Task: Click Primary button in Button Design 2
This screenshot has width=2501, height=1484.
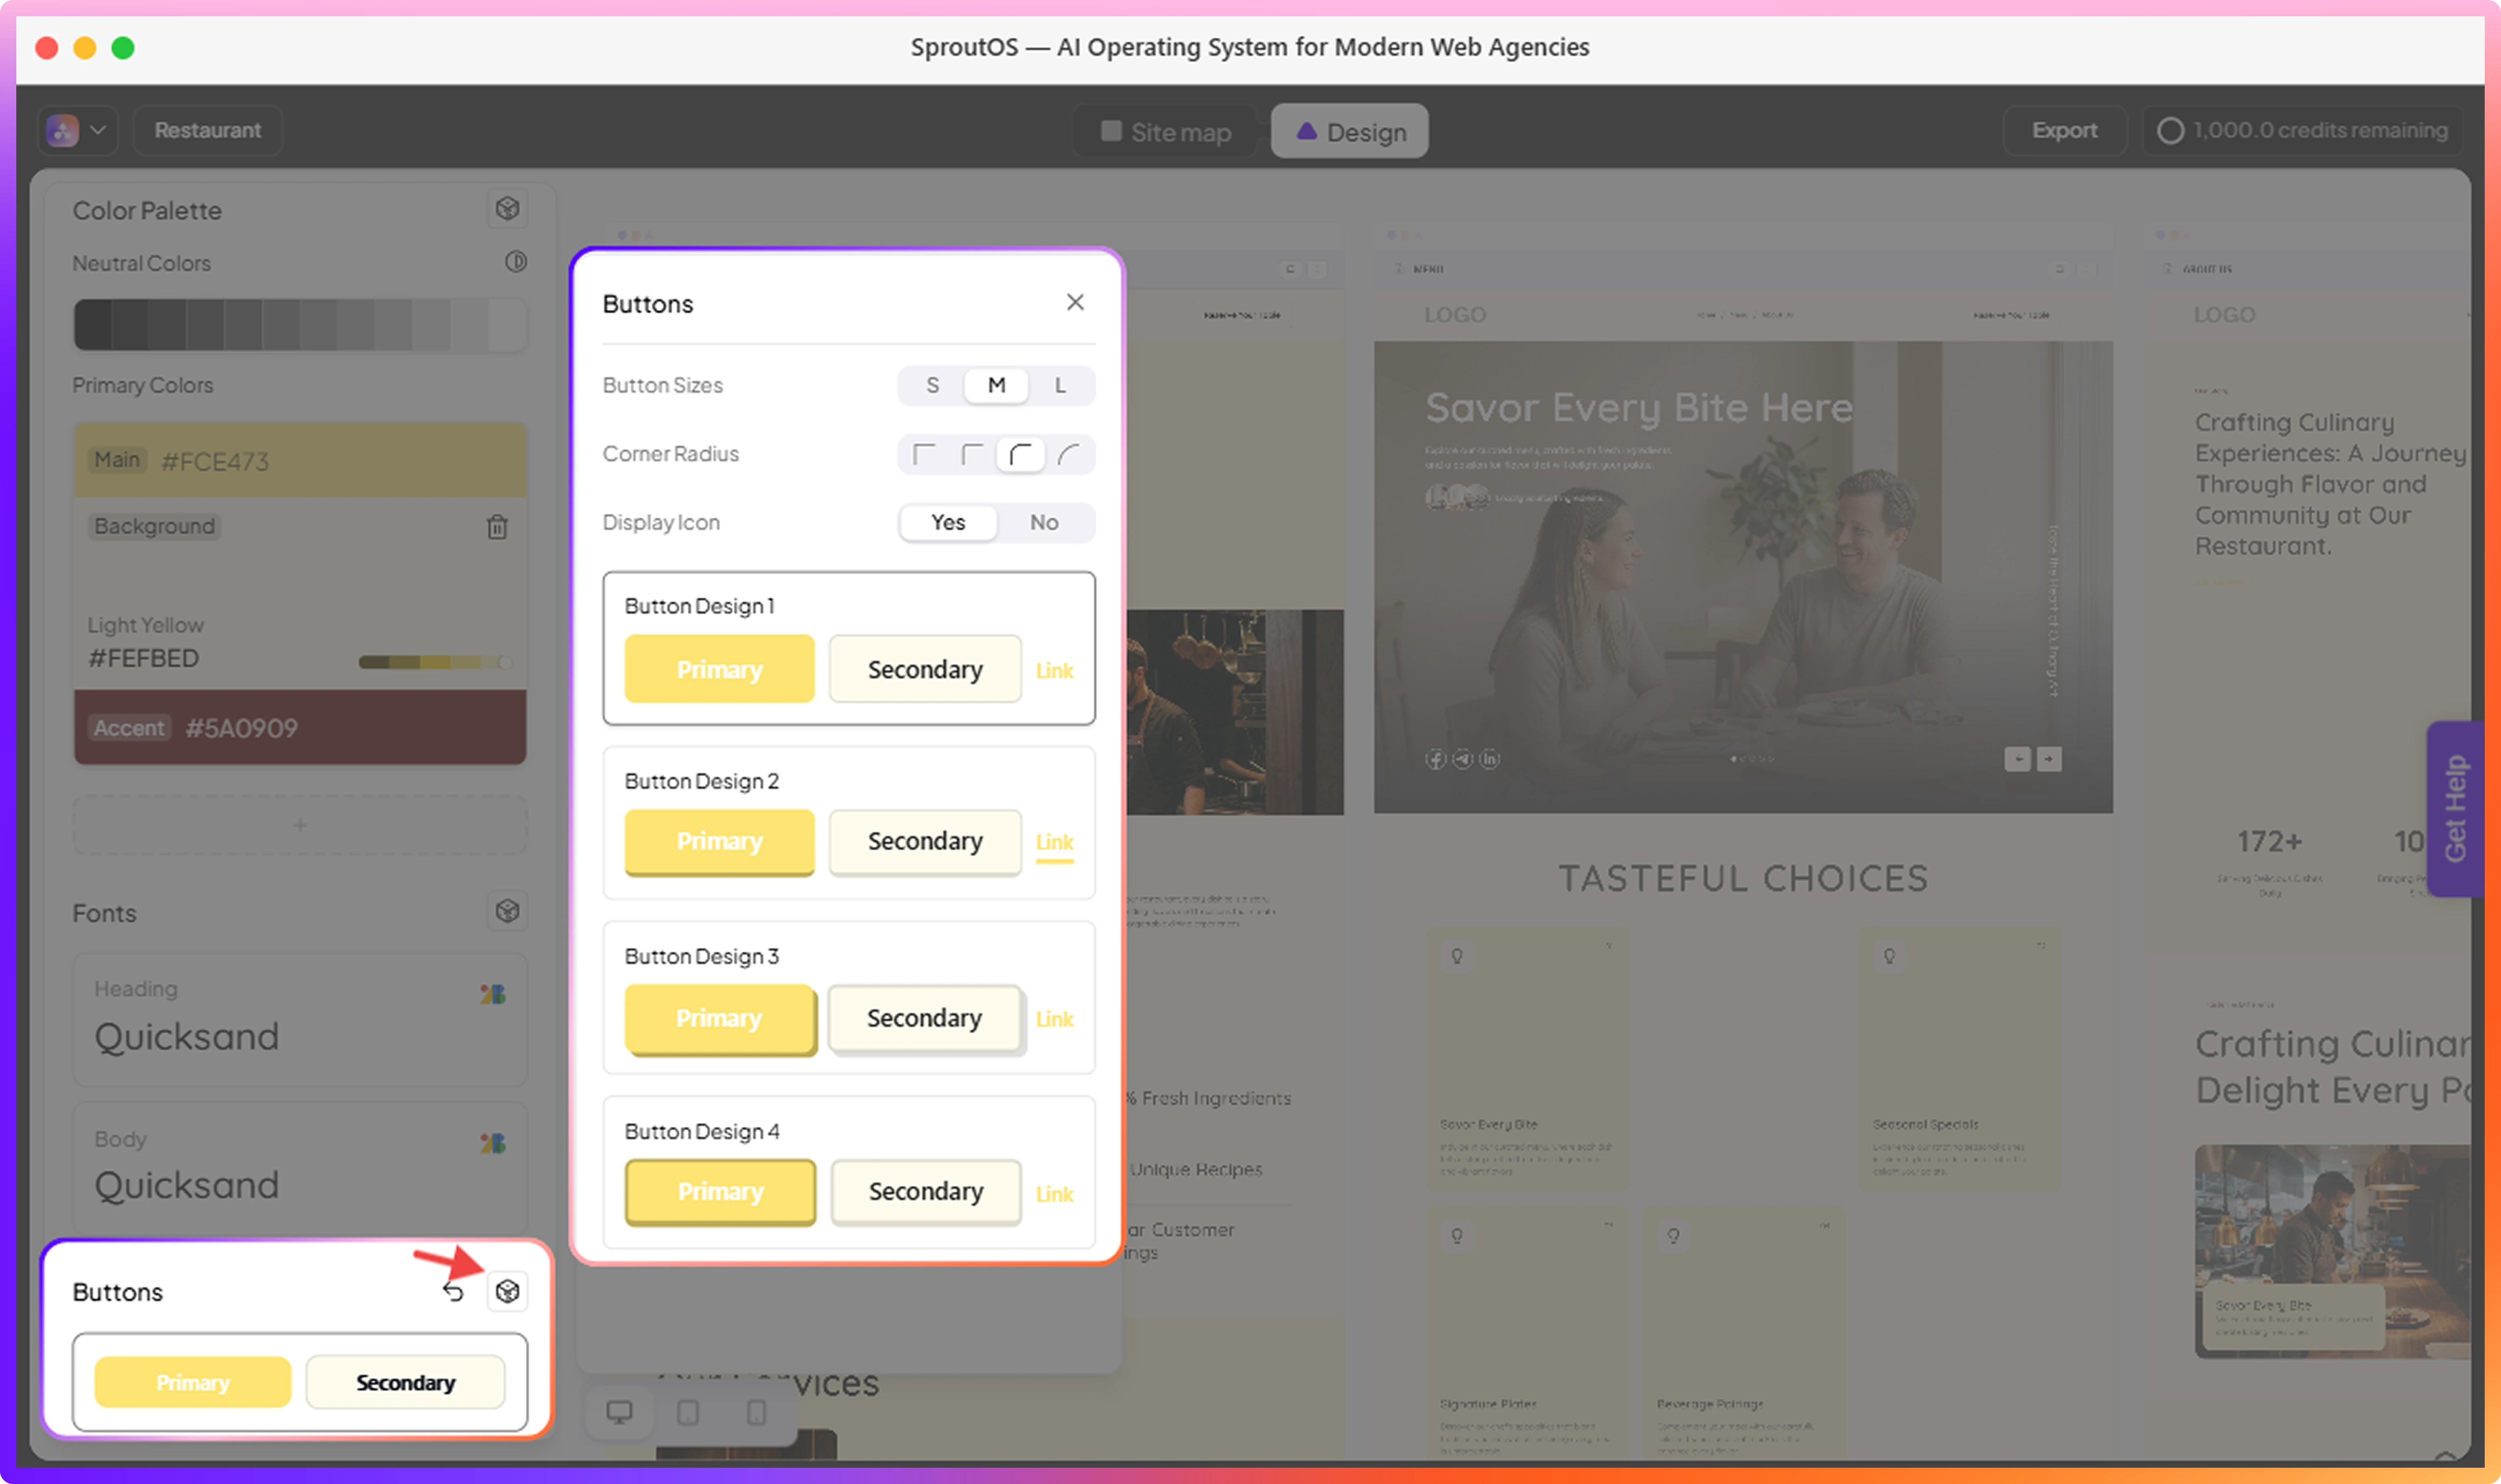Action: coord(719,842)
